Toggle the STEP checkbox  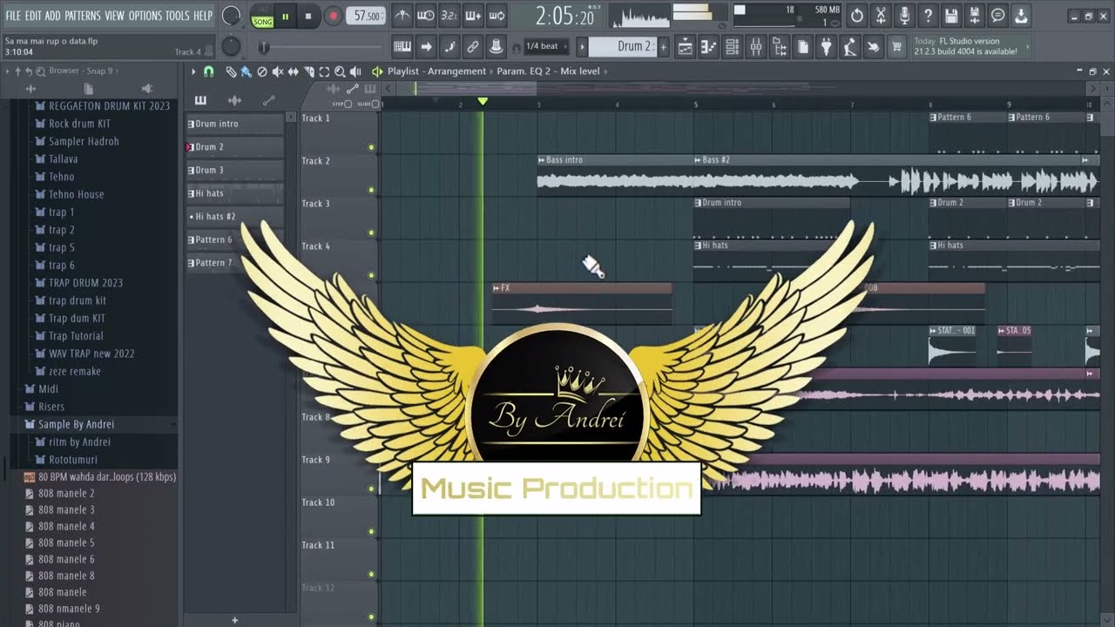click(348, 104)
